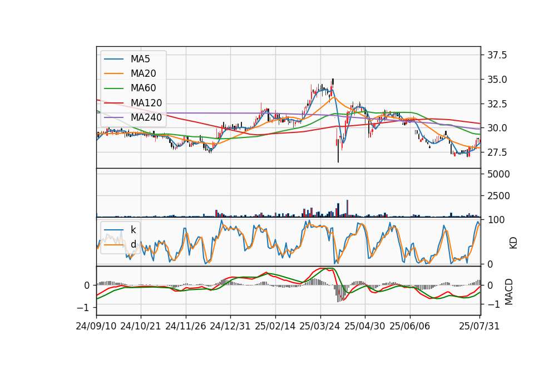Click the tallest volume bar in April
The image size is (534, 384).
[x=347, y=208]
